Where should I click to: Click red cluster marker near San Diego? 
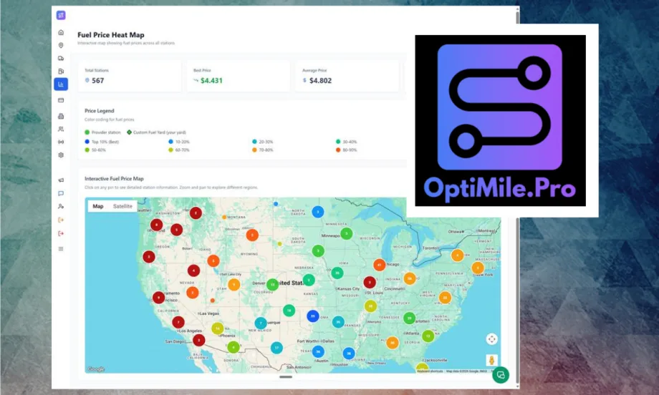click(199, 340)
